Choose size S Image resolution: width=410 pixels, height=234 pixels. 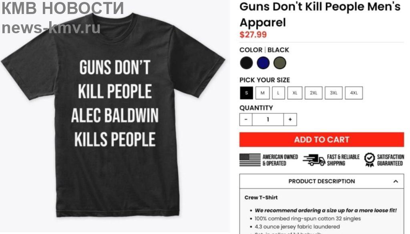246,93
